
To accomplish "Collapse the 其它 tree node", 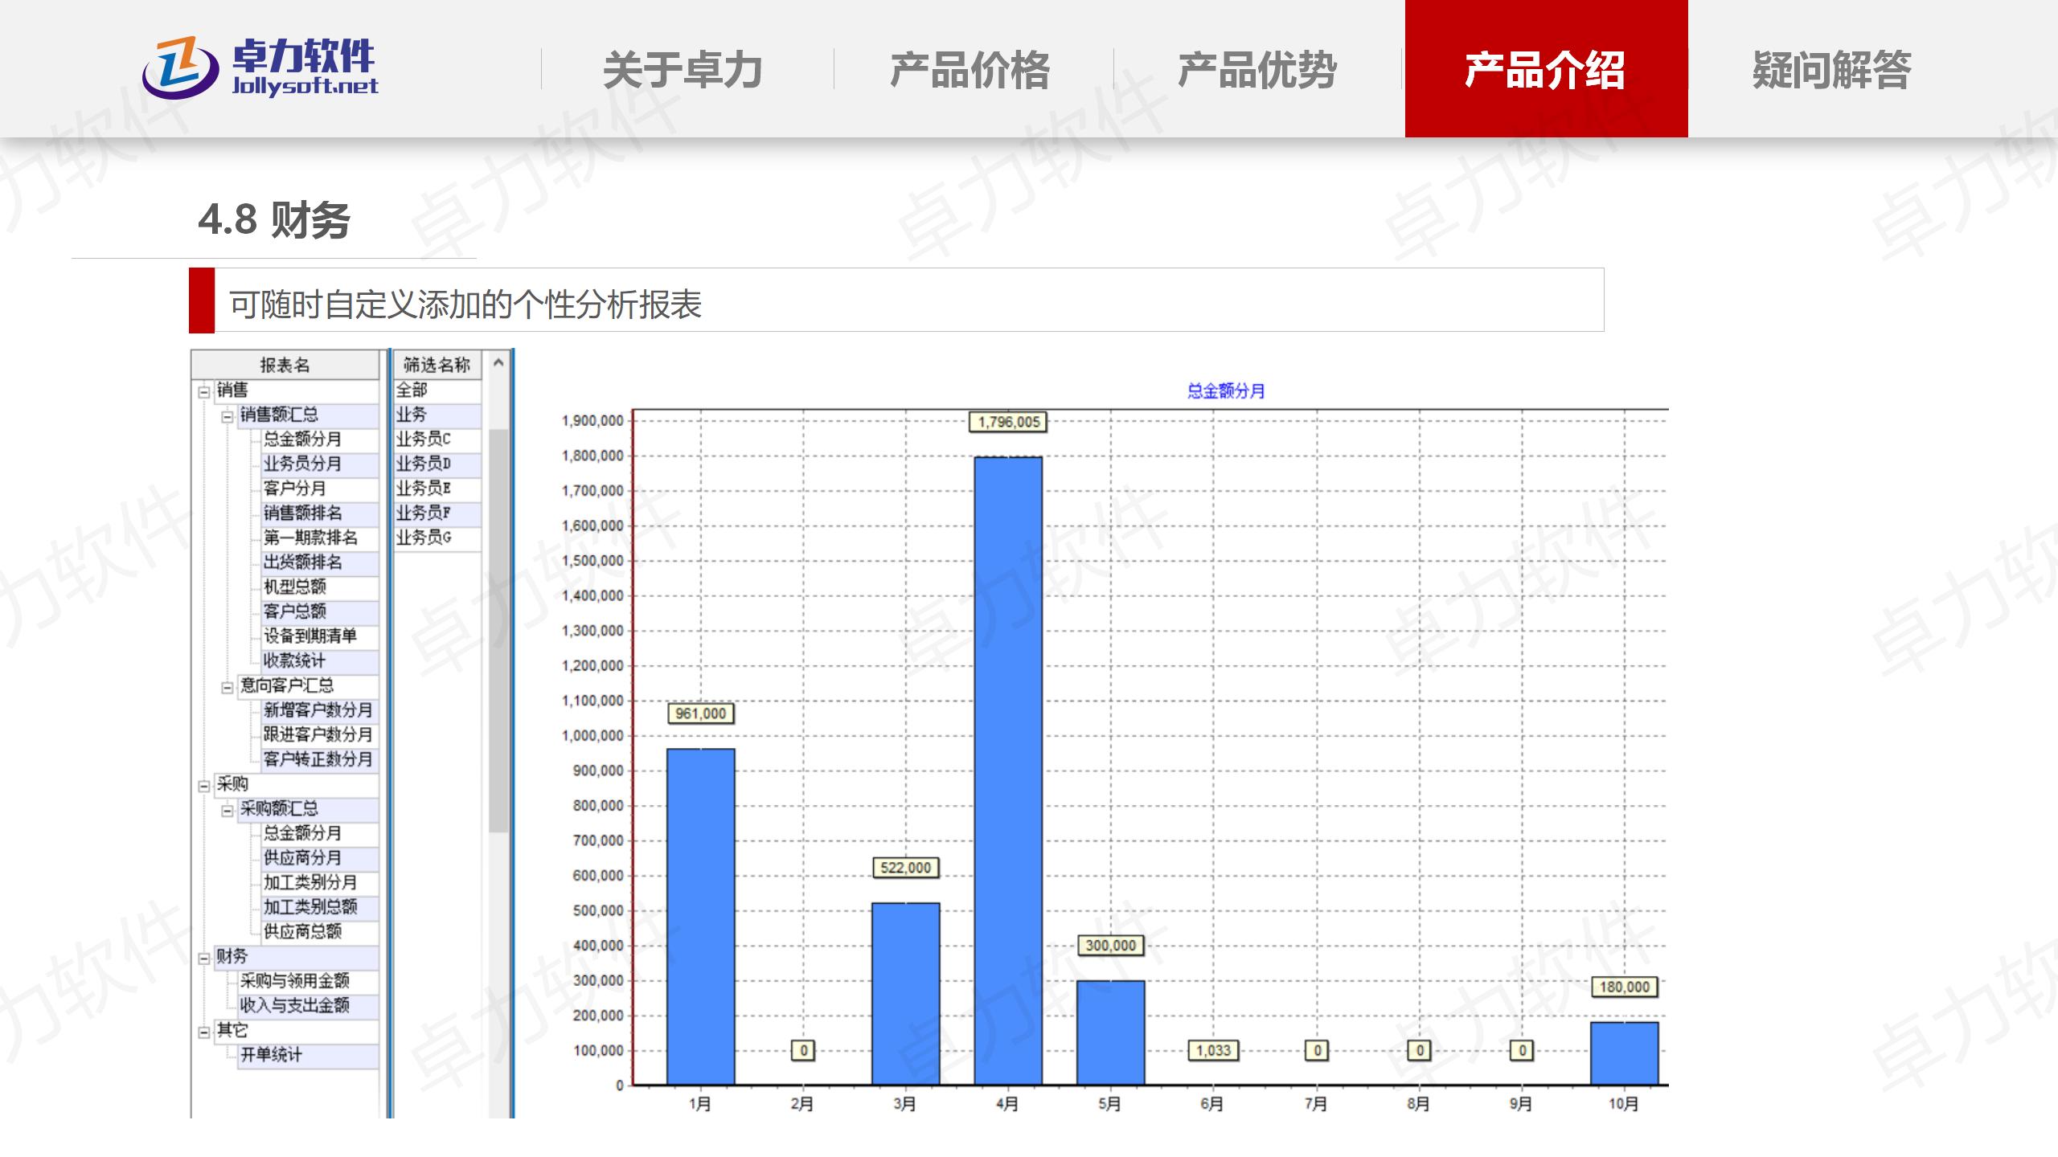I will click(x=203, y=1032).
